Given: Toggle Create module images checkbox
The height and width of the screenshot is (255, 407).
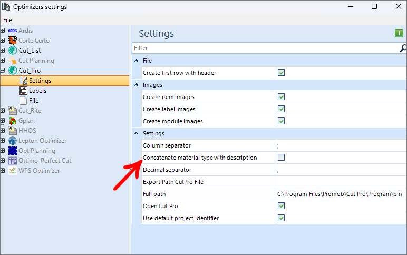Looking at the screenshot, I should (281, 121).
